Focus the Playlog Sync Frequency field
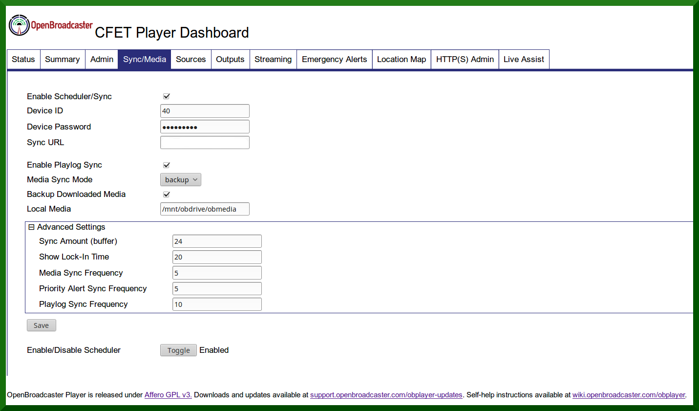 [x=217, y=304]
